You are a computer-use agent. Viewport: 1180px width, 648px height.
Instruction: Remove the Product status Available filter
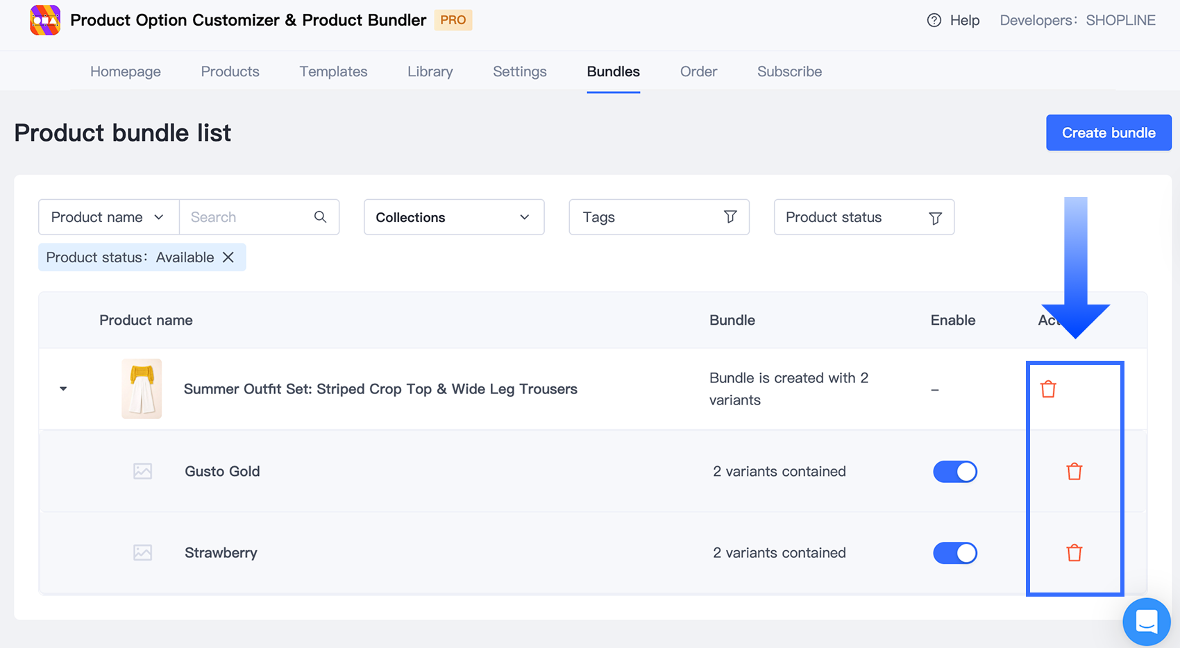[x=228, y=257]
